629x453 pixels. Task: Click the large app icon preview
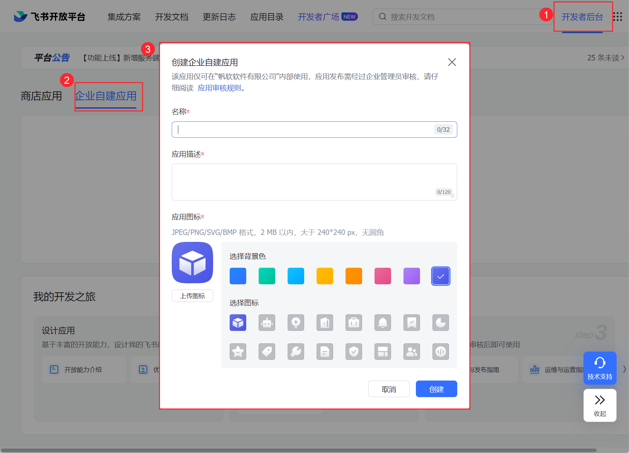point(192,263)
